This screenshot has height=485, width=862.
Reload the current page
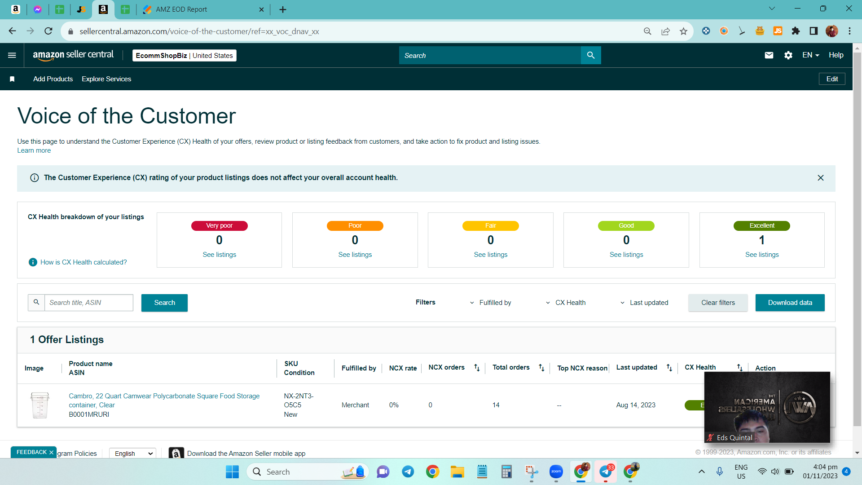48,31
